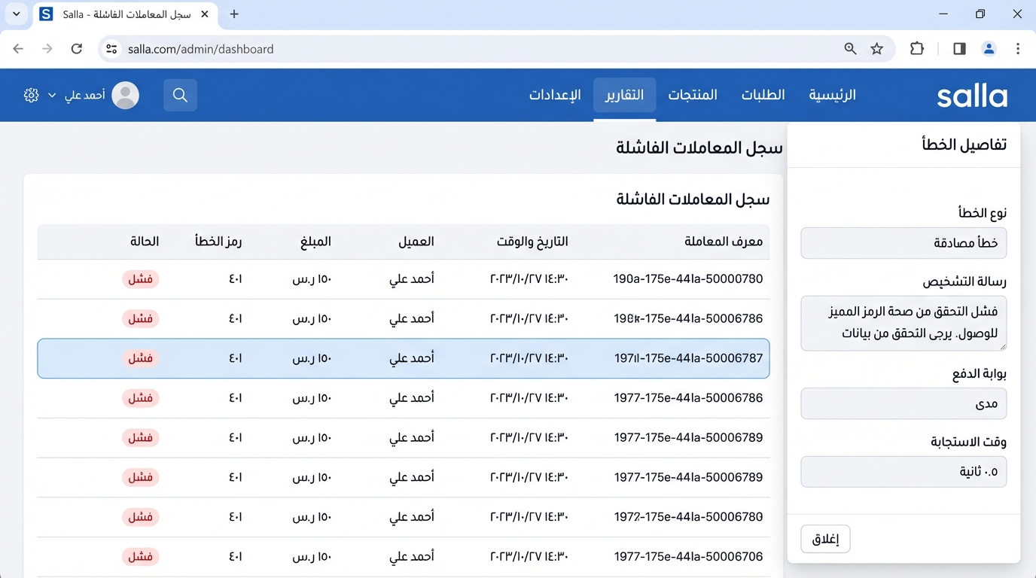
Task: Switch to the التقارير navigation tab
Action: [x=624, y=95]
